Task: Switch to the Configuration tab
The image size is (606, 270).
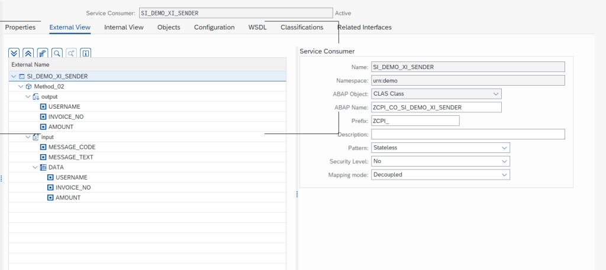Action: [x=214, y=27]
